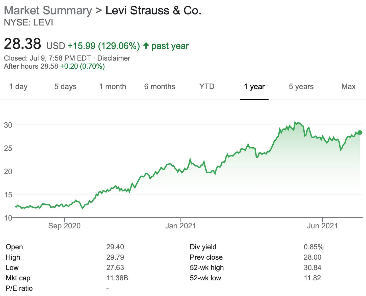Open the Max time range
This screenshot has height=296, width=366.
(348, 87)
